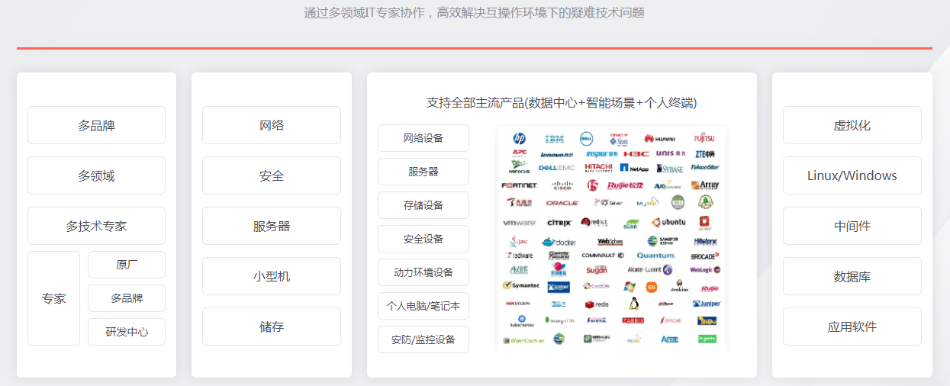Viewport: 950px width, 386px height.
Task: Click the 多品牌 box at top left
Action: coord(96,125)
